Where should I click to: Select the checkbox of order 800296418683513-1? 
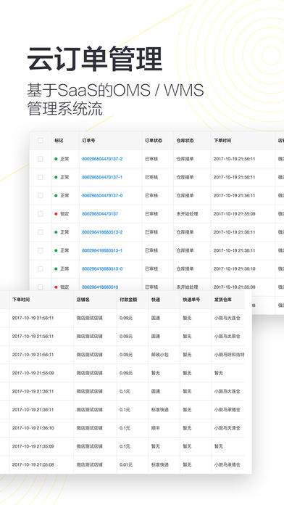click(40, 250)
